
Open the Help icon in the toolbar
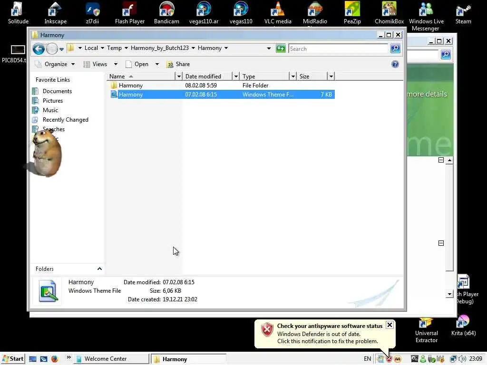point(395,64)
